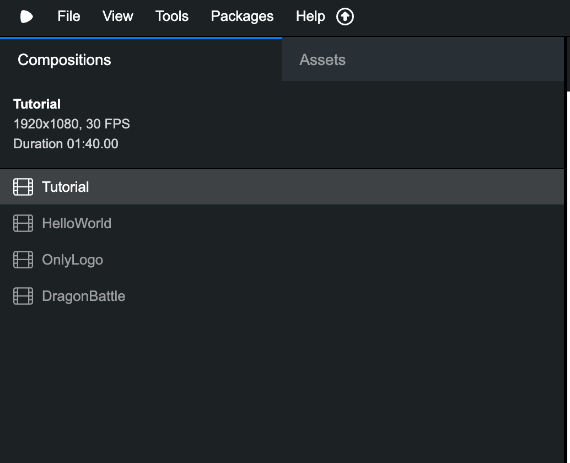
Task: Open the Tools menu
Action: point(172,17)
